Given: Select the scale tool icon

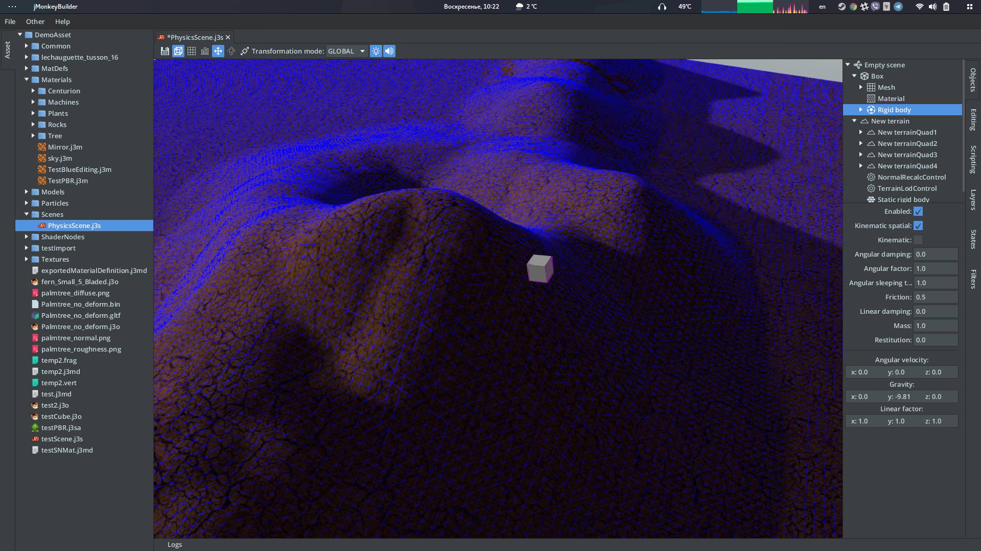Looking at the screenshot, I should click(x=245, y=51).
